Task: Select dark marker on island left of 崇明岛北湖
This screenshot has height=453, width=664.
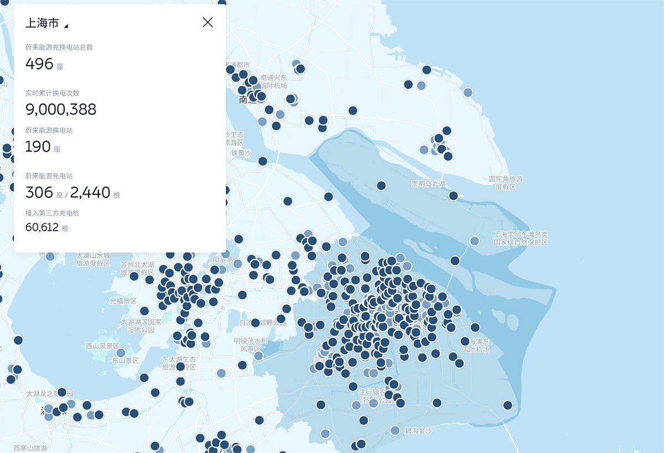Action: (381, 185)
